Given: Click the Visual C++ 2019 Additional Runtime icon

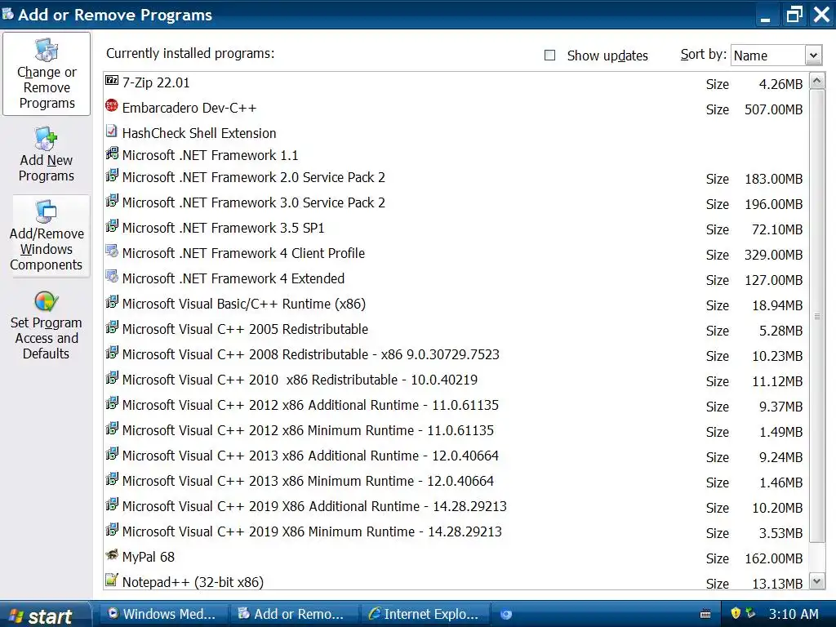Looking at the screenshot, I should pyautogui.click(x=112, y=505).
